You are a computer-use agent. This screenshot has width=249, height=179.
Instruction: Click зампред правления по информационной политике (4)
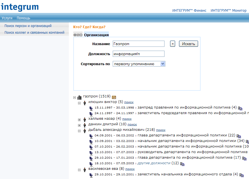(x=187, y=107)
